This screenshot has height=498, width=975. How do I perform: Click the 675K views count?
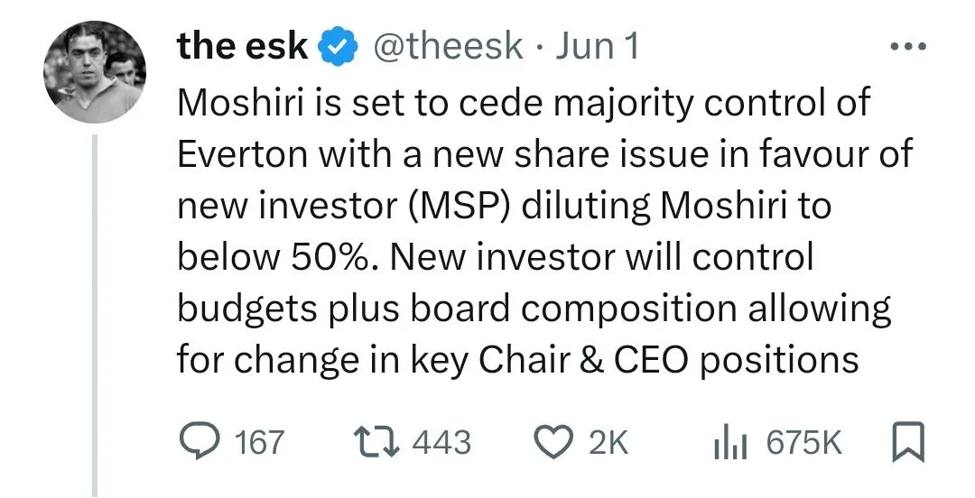pyautogui.click(x=803, y=443)
